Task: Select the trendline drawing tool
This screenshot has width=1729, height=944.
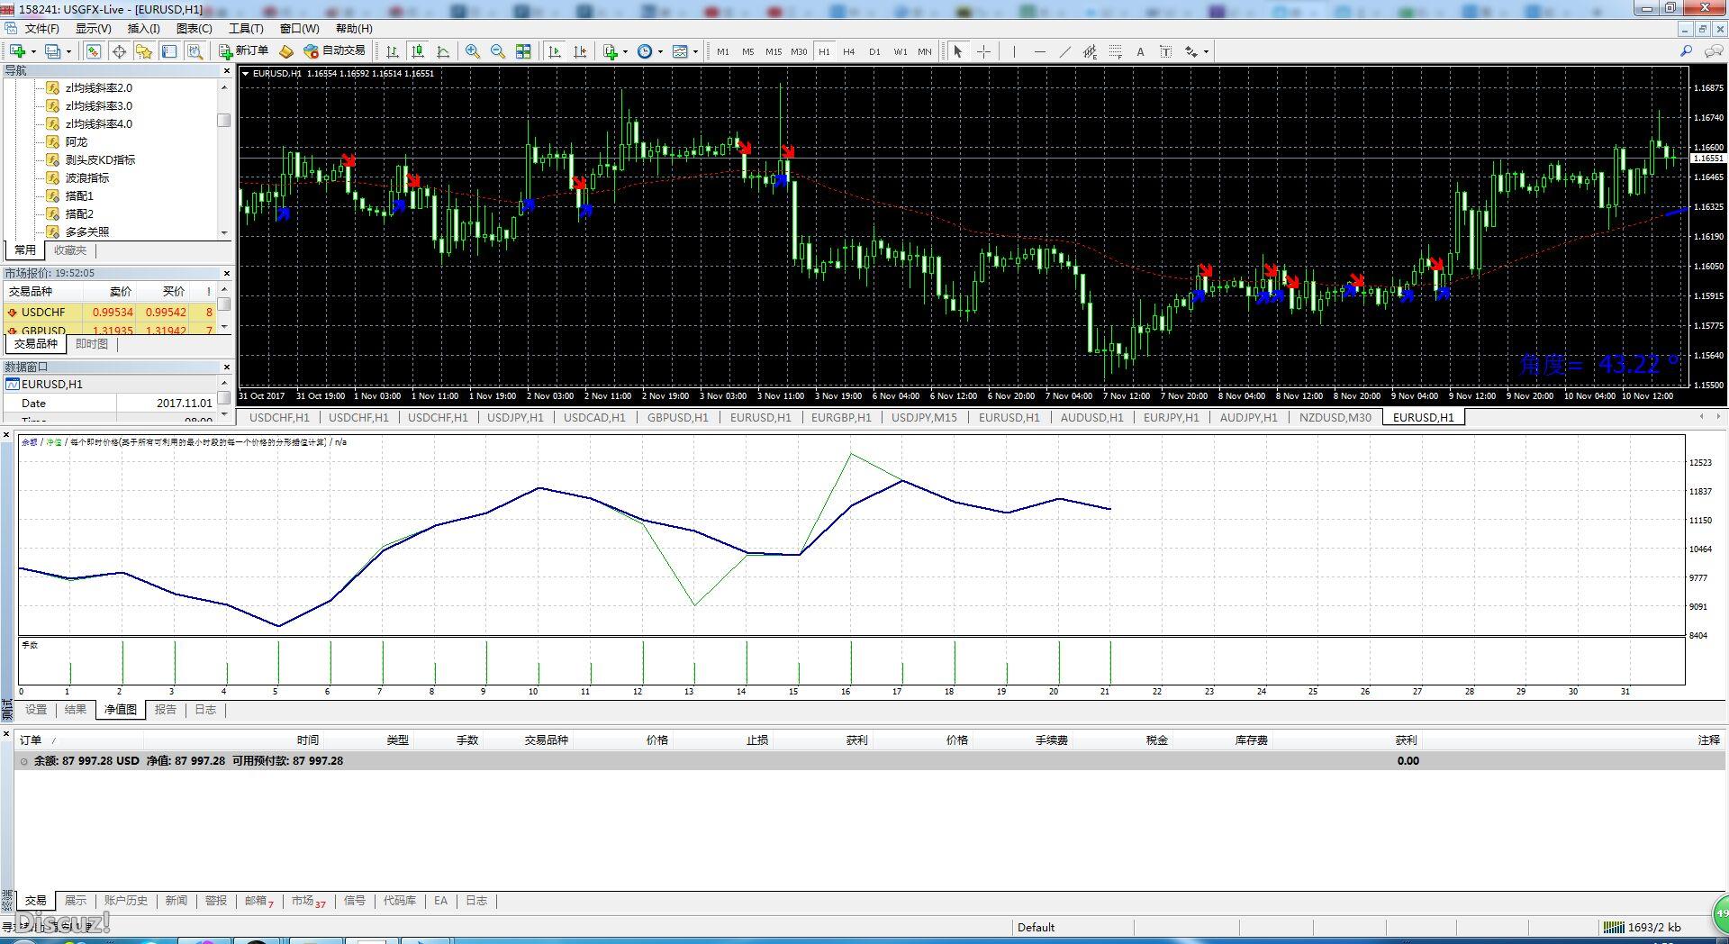Action: [x=1065, y=51]
